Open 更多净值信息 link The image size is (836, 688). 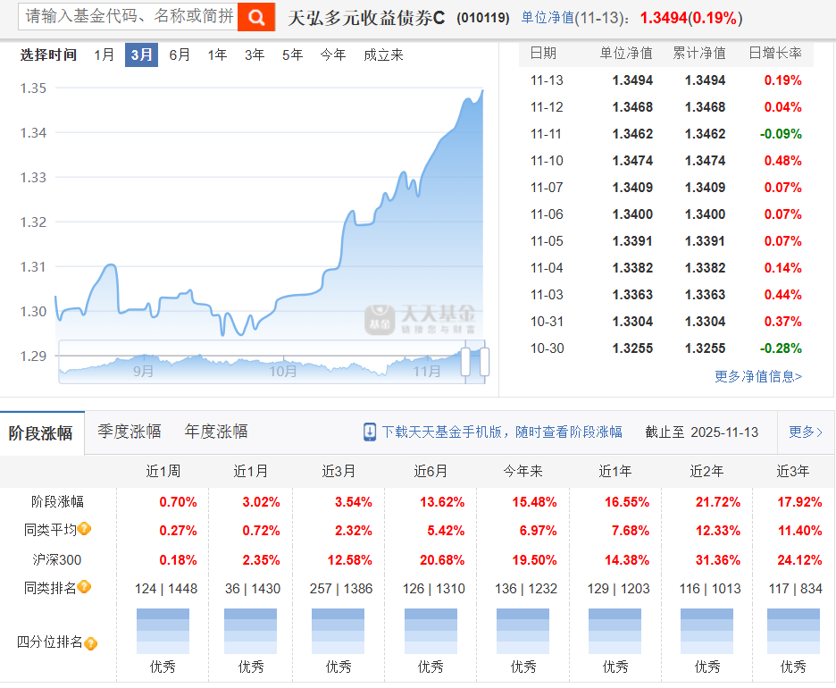pyautogui.click(x=758, y=376)
